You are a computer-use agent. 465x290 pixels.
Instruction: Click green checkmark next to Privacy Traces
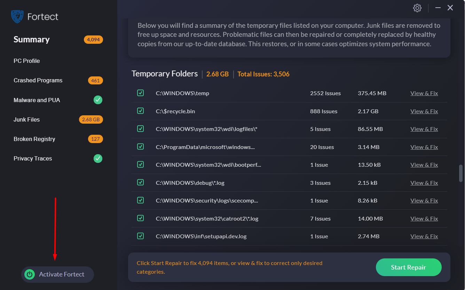click(98, 158)
